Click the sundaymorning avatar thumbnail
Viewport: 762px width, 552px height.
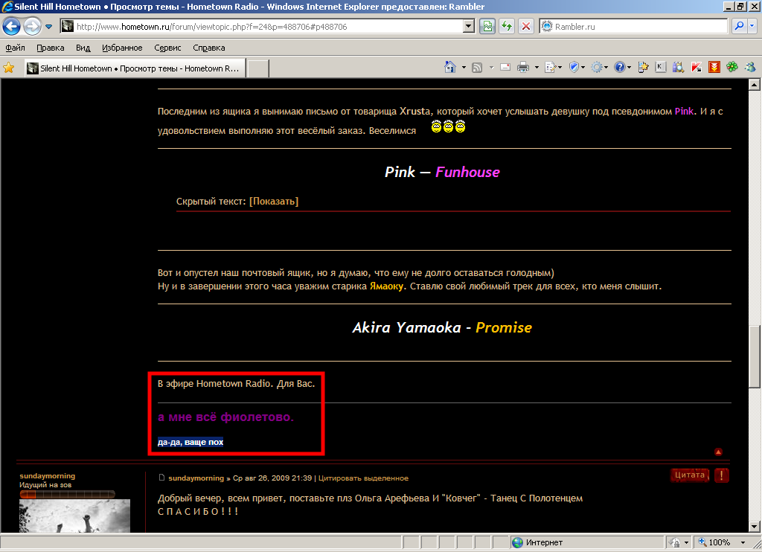point(74,516)
